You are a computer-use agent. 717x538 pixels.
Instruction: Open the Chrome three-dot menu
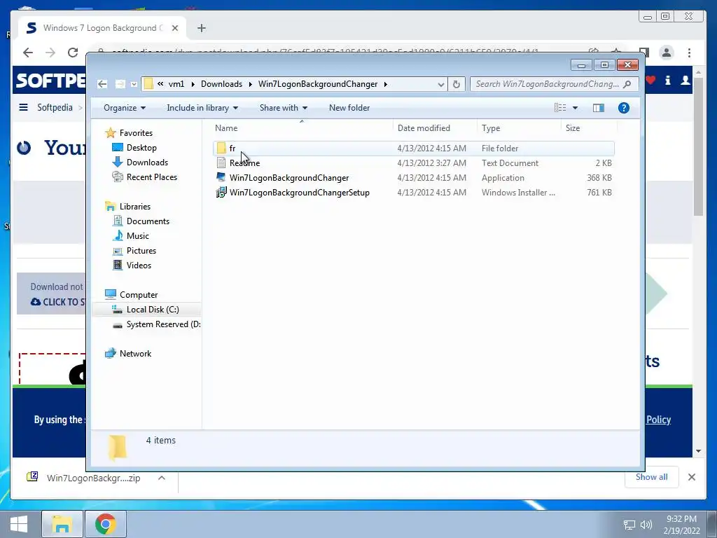point(689,53)
